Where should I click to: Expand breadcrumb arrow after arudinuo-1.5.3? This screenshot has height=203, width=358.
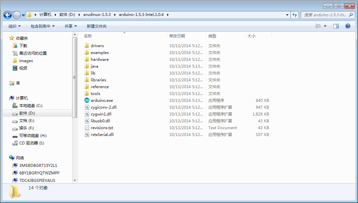pos(115,15)
